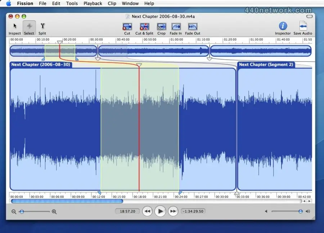The height and width of the screenshot is (233, 324).
Task: Crop the selected audio region
Action: pos(161,27)
